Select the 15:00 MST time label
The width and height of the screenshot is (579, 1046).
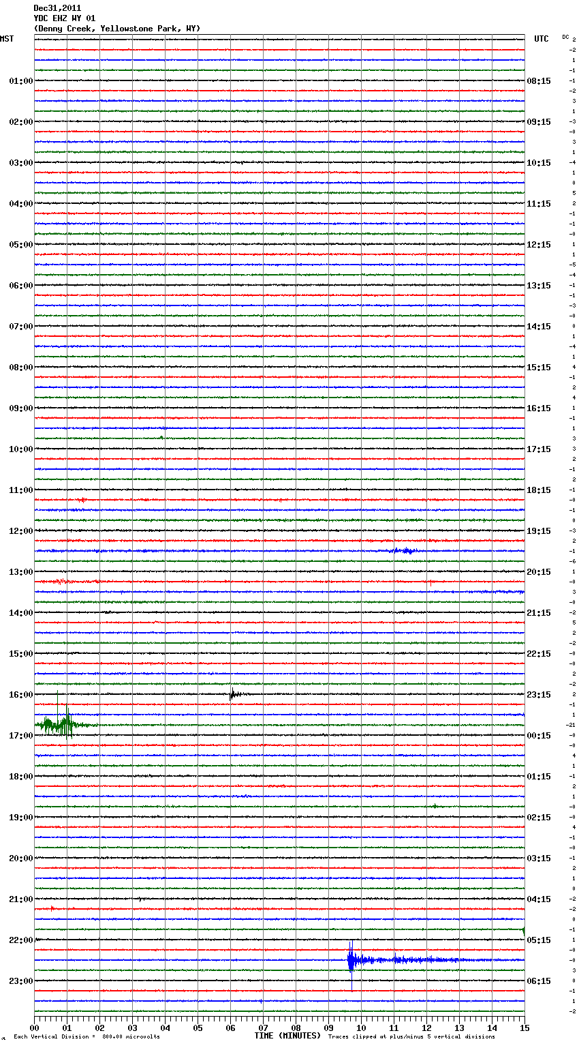21,654
